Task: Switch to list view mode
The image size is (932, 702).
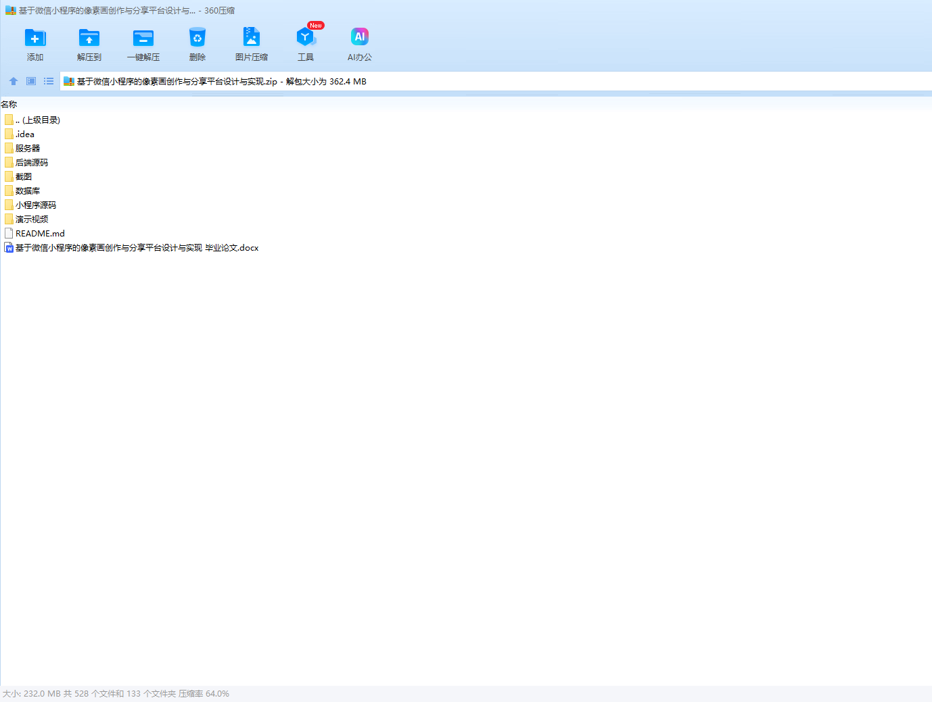Action: 49,81
